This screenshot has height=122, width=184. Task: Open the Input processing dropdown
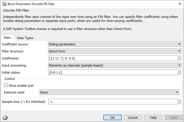pyautogui.click(x=115, y=65)
